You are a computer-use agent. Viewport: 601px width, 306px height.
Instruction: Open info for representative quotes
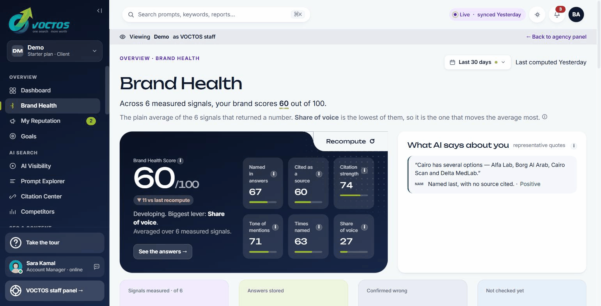574,146
